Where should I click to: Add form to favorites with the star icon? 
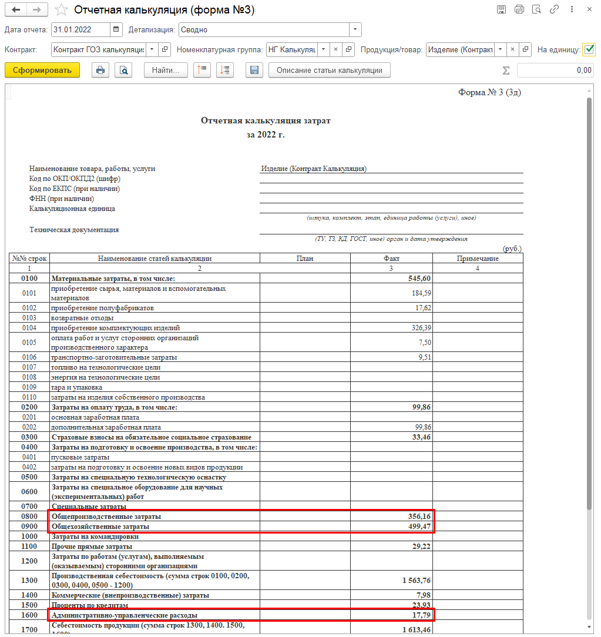(61, 10)
